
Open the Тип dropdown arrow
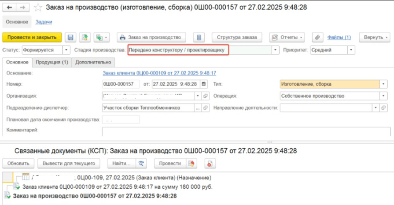[x=383, y=84]
